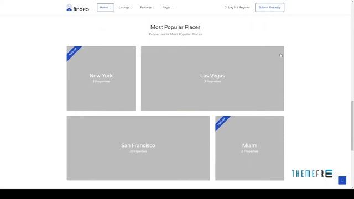Viewport: 354px width, 199px height.
Task: Open the Miami places card
Action: coord(249,148)
